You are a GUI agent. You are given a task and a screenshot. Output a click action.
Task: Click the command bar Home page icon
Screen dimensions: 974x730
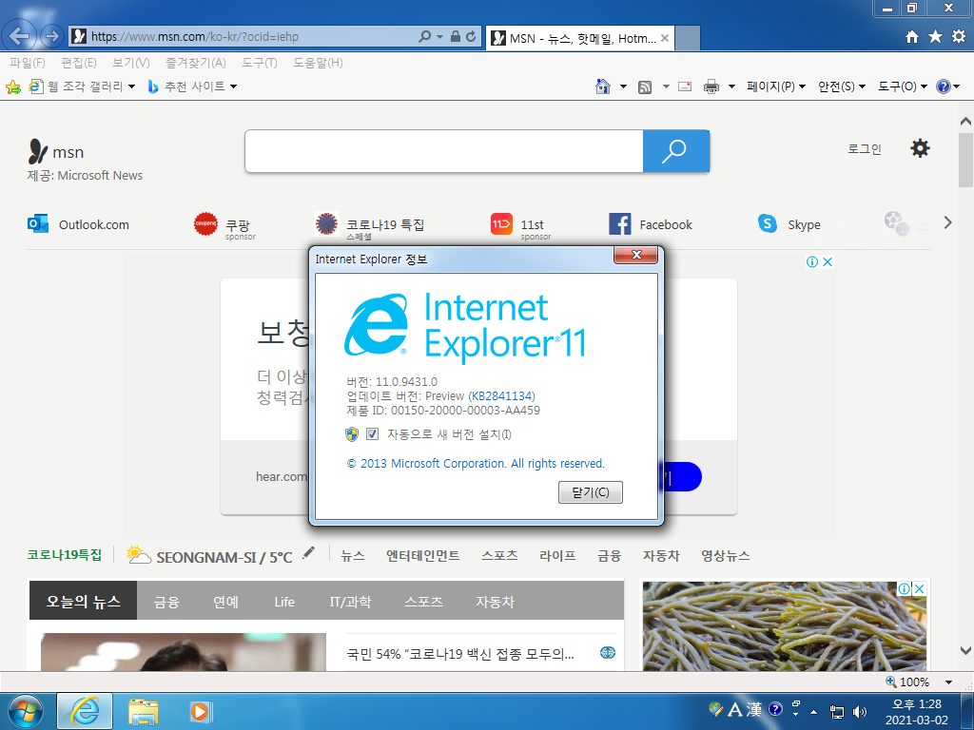602,86
